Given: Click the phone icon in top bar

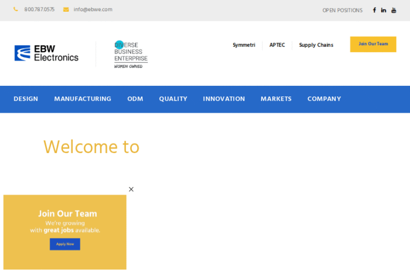Looking at the screenshot, I should 15,10.
